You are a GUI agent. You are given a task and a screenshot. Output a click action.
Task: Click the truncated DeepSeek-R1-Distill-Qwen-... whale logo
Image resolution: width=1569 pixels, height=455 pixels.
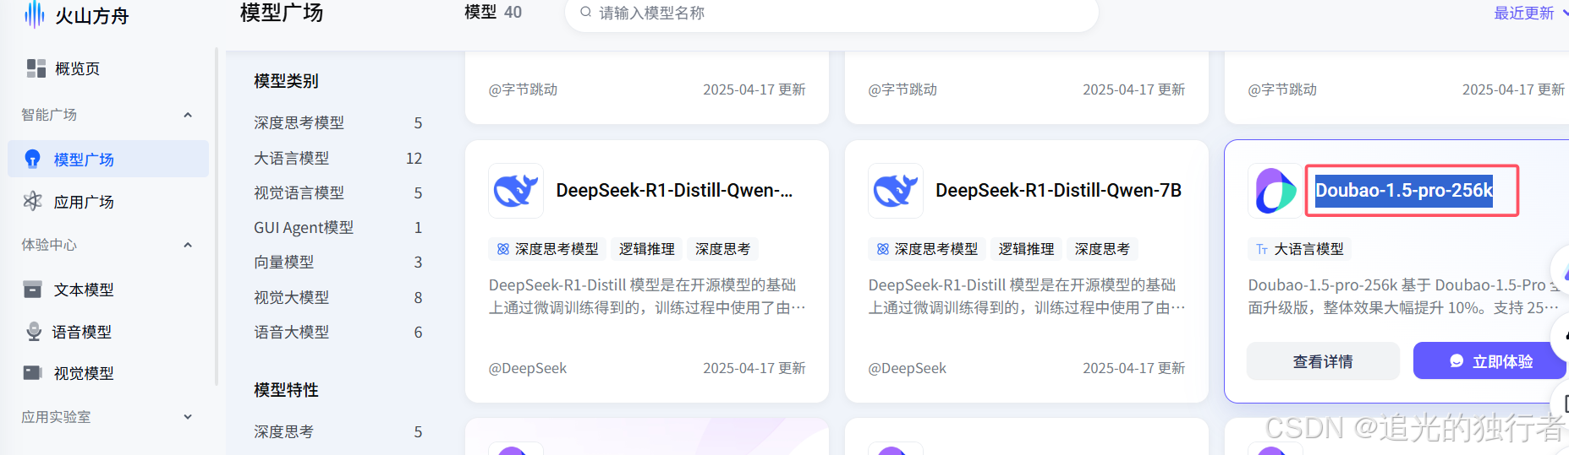[516, 191]
